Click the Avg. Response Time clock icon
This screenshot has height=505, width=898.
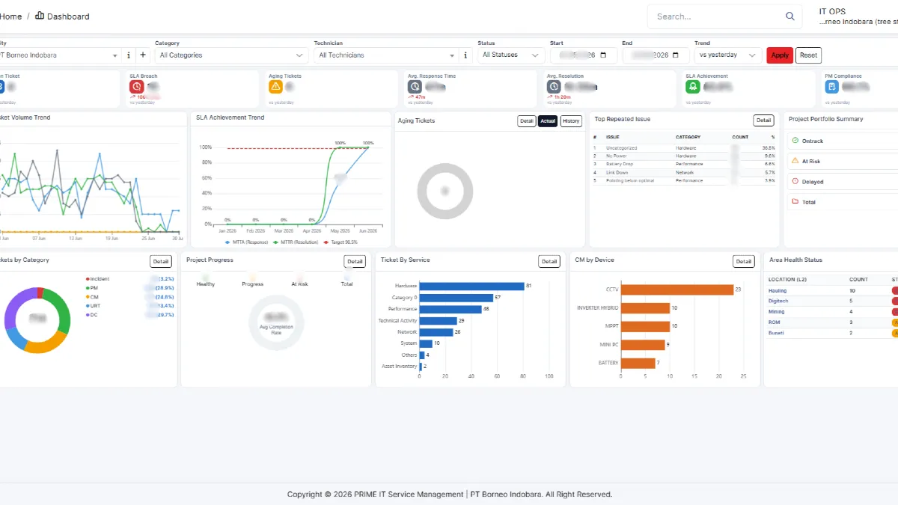[x=415, y=87]
